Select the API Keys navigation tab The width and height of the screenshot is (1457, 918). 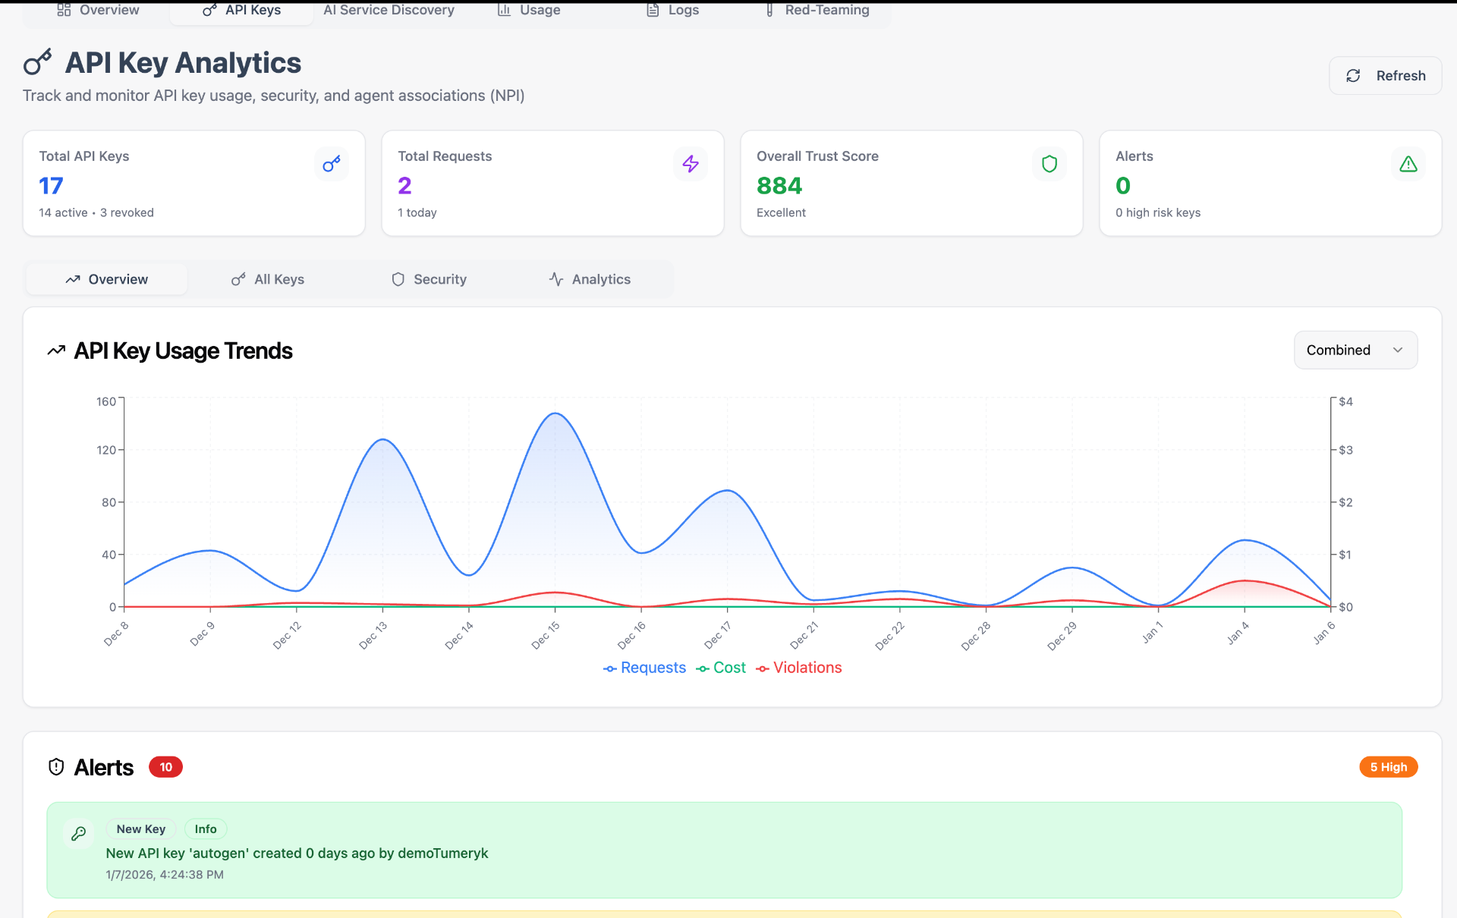[241, 11]
